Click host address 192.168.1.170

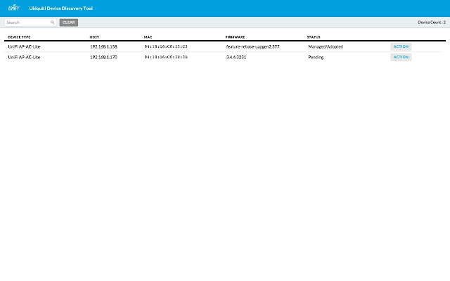pyautogui.click(x=103, y=57)
